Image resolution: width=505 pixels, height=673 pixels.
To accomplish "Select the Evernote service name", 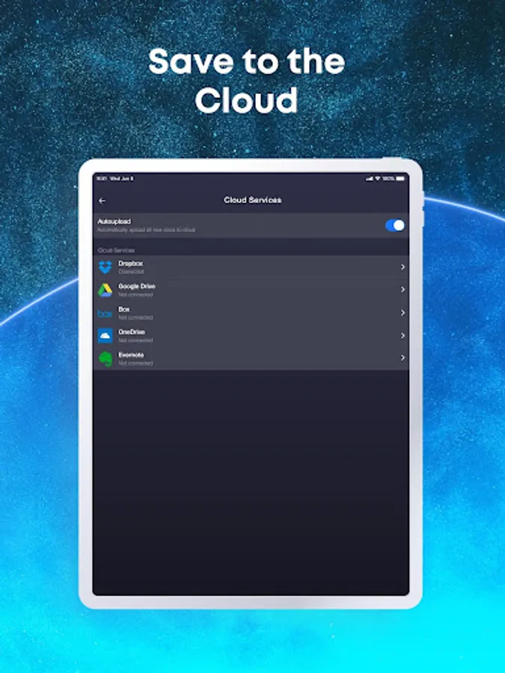I will [x=131, y=355].
